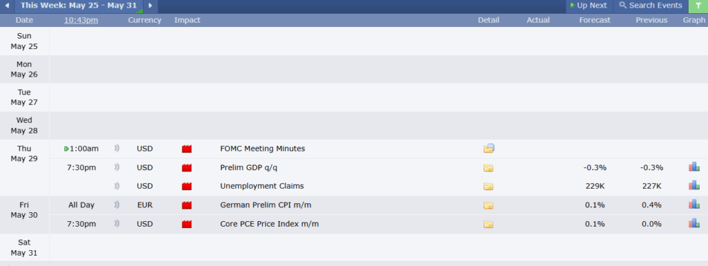Click the 10:43pm time link
708x266 pixels.
[x=82, y=20]
